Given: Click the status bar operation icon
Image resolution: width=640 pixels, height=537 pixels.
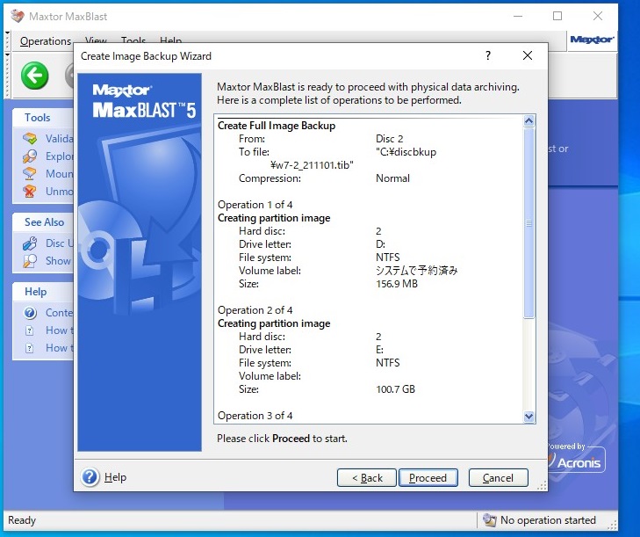Looking at the screenshot, I should (x=489, y=519).
